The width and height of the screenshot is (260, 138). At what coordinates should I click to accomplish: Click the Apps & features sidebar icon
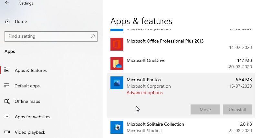[x=7, y=70]
